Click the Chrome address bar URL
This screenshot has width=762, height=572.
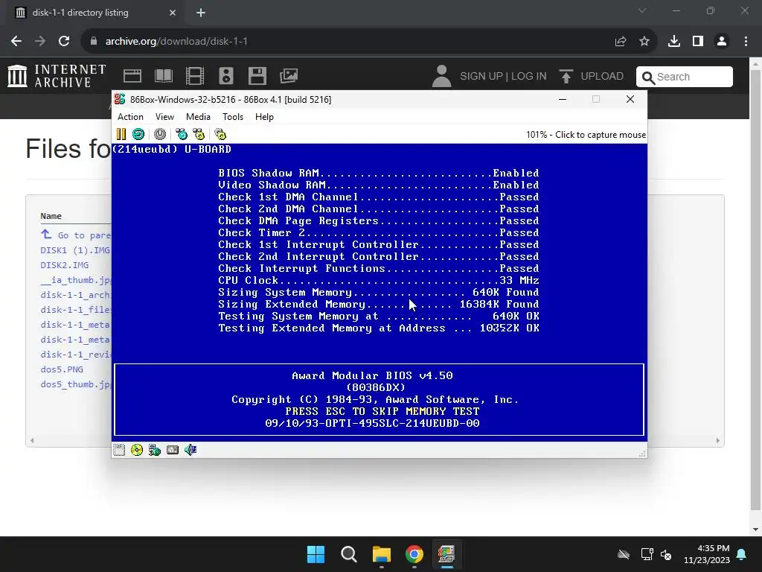[176, 42]
